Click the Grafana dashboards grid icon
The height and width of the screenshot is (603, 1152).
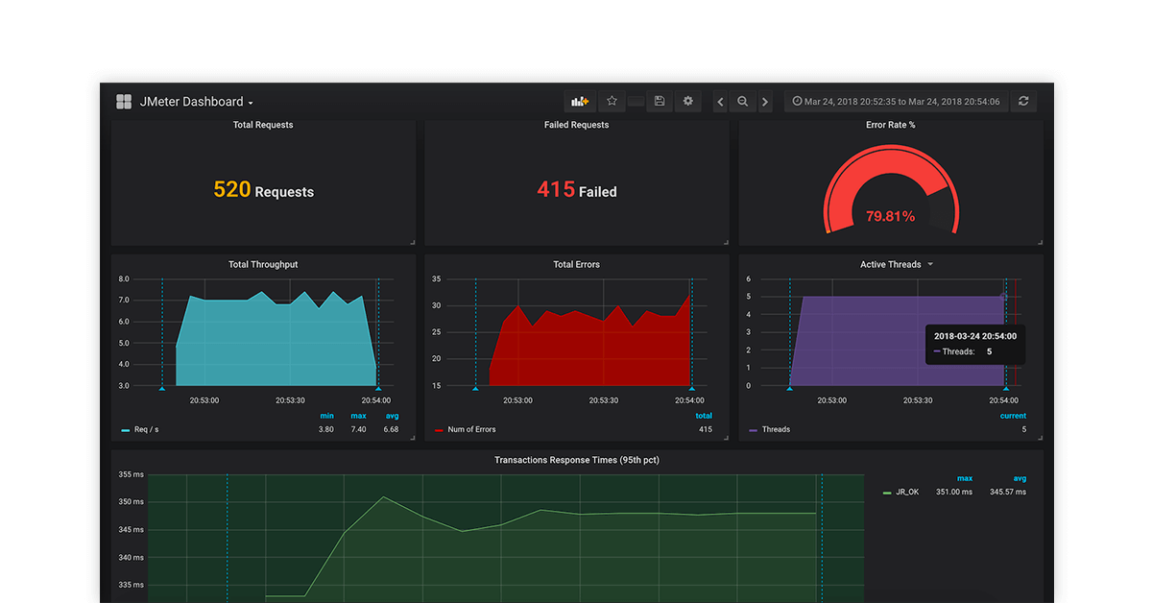pos(124,102)
